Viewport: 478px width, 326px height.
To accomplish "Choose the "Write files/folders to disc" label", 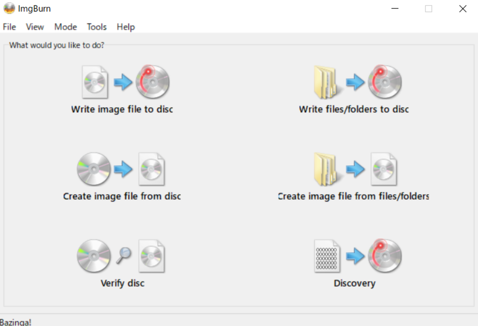I will pyautogui.click(x=354, y=109).
